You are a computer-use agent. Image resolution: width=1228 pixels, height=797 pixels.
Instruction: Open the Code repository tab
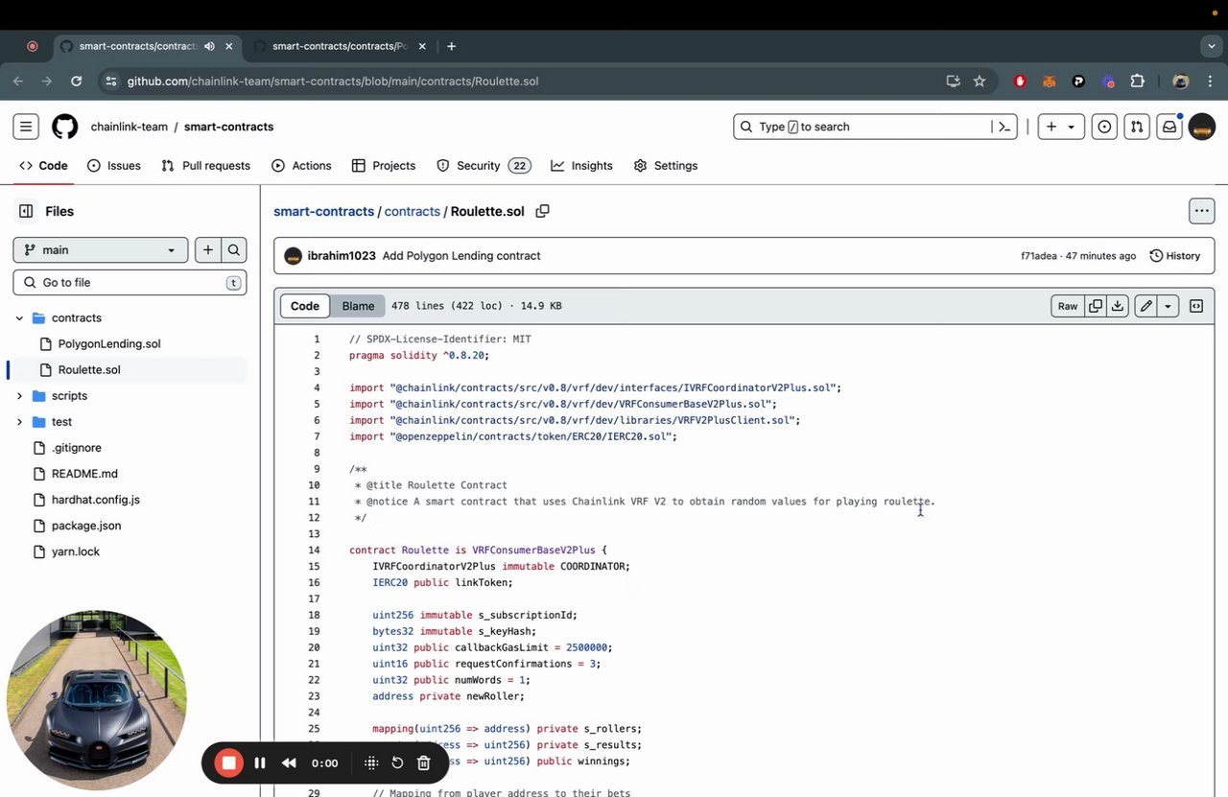(x=44, y=166)
